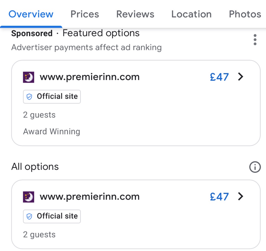Image resolution: width=266 pixels, height=251 pixels.
Task: Click the £47 price in sponsored card
Action: (x=219, y=77)
